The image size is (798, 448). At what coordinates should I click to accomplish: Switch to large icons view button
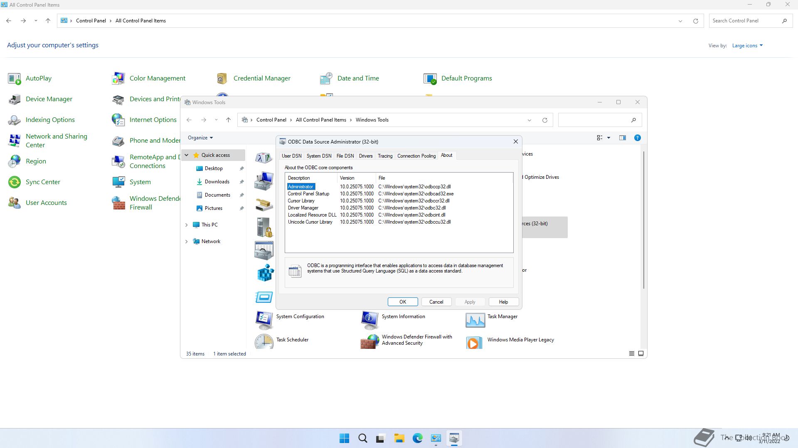(x=641, y=354)
